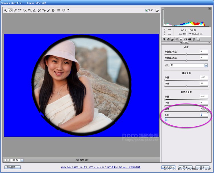The height and width of the screenshot is (173, 214).
Task: Click the rotate counterclockwise icon
Action: tap(63, 10)
